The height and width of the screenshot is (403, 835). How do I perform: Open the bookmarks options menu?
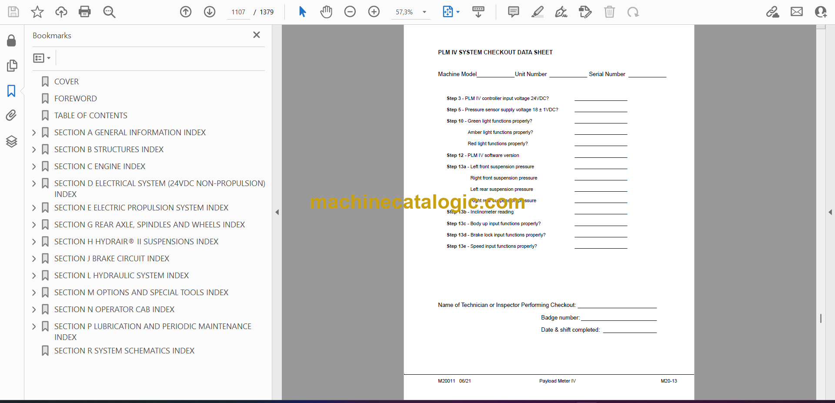pos(42,58)
